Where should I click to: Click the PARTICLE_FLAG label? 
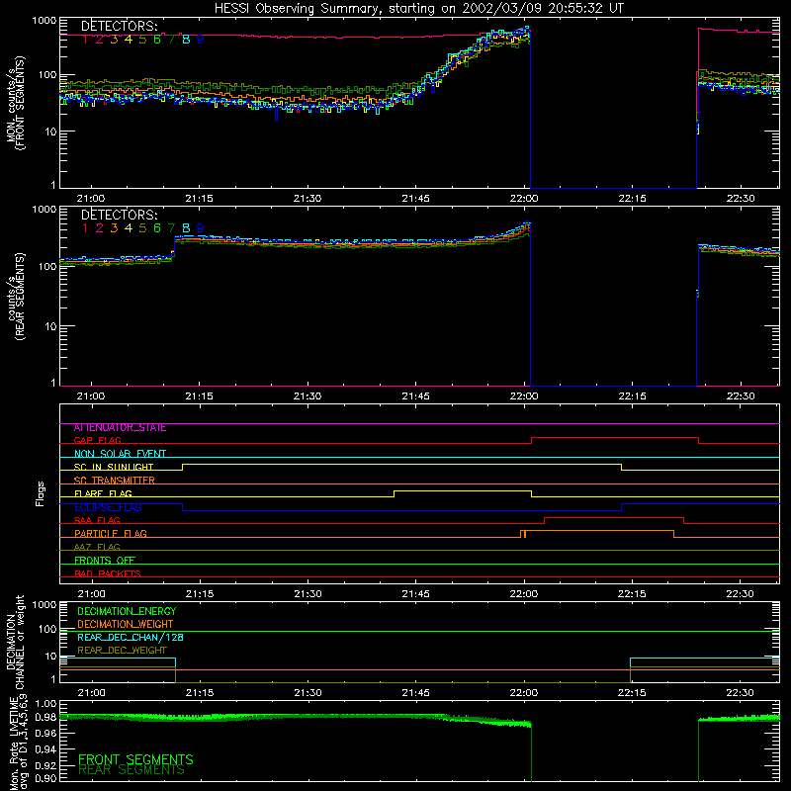[111, 533]
